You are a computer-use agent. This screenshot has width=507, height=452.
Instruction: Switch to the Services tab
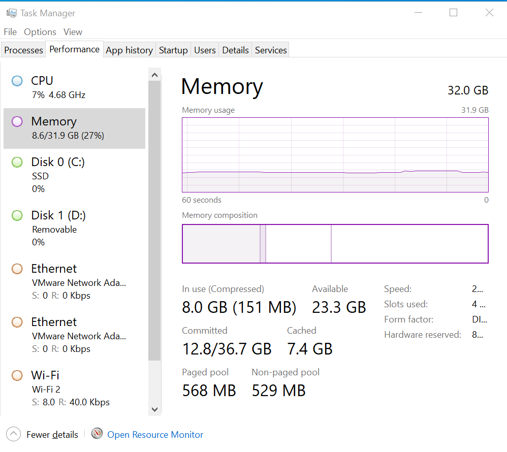coord(270,50)
